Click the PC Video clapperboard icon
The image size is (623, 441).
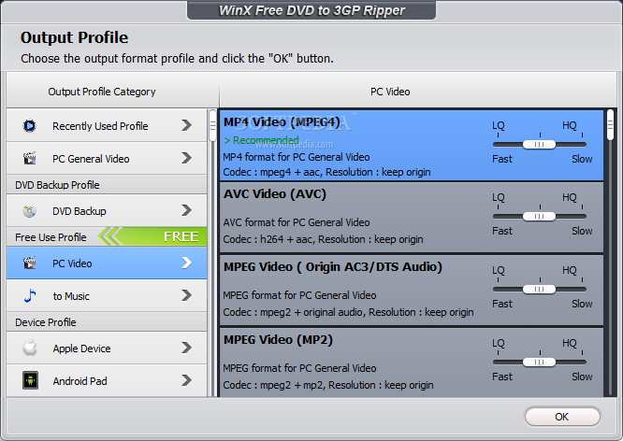29,263
